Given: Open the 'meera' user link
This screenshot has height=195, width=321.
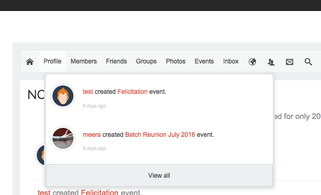Looking at the screenshot, I should (91, 135).
